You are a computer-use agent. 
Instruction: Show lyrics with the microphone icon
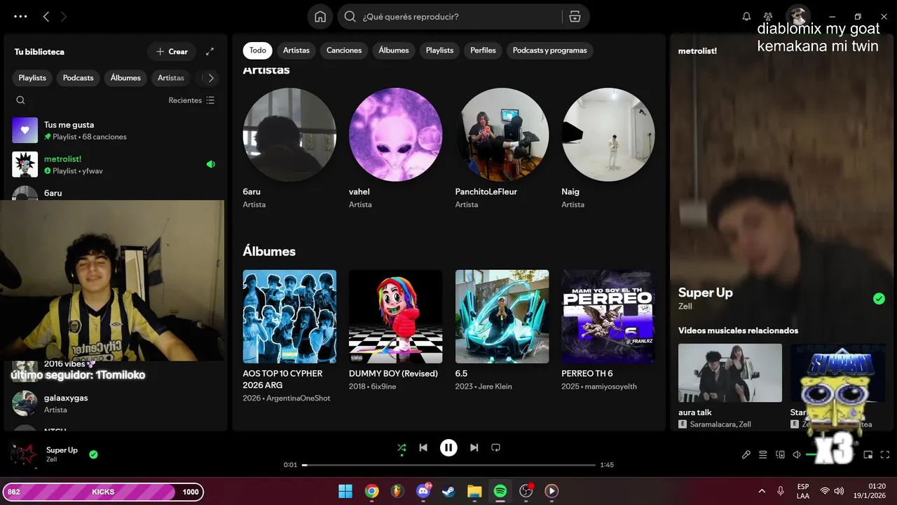pyautogui.click(x=746, y=454)
